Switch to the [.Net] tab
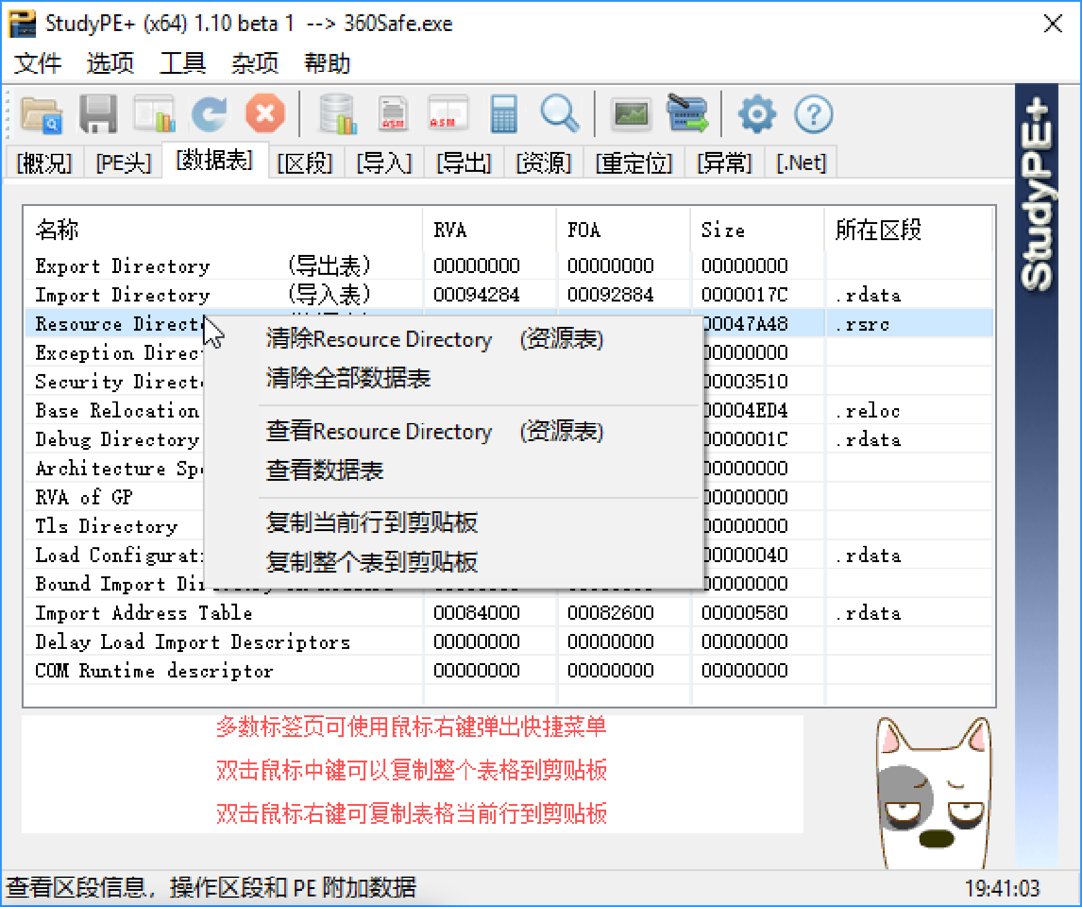 802,163
